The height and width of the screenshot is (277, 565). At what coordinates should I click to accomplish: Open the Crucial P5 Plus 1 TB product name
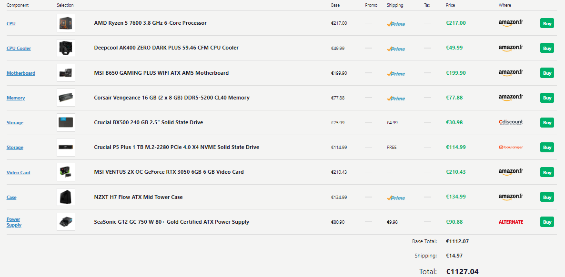click(176, 147)
